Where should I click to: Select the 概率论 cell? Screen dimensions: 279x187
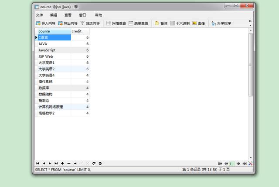coord(54,100)
